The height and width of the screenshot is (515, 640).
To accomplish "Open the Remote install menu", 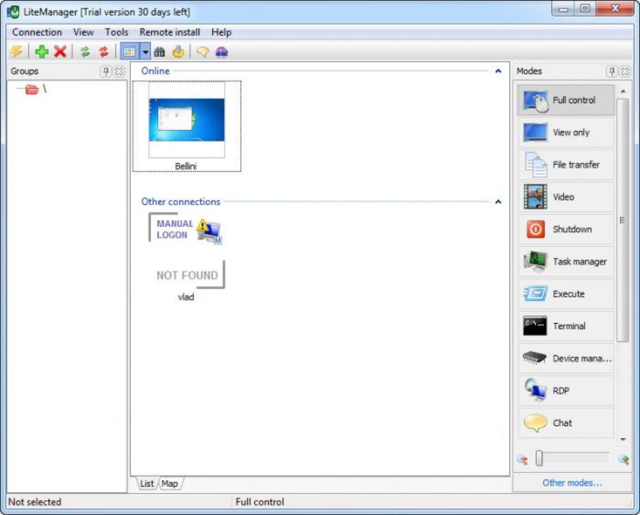I will pos(169,32).
